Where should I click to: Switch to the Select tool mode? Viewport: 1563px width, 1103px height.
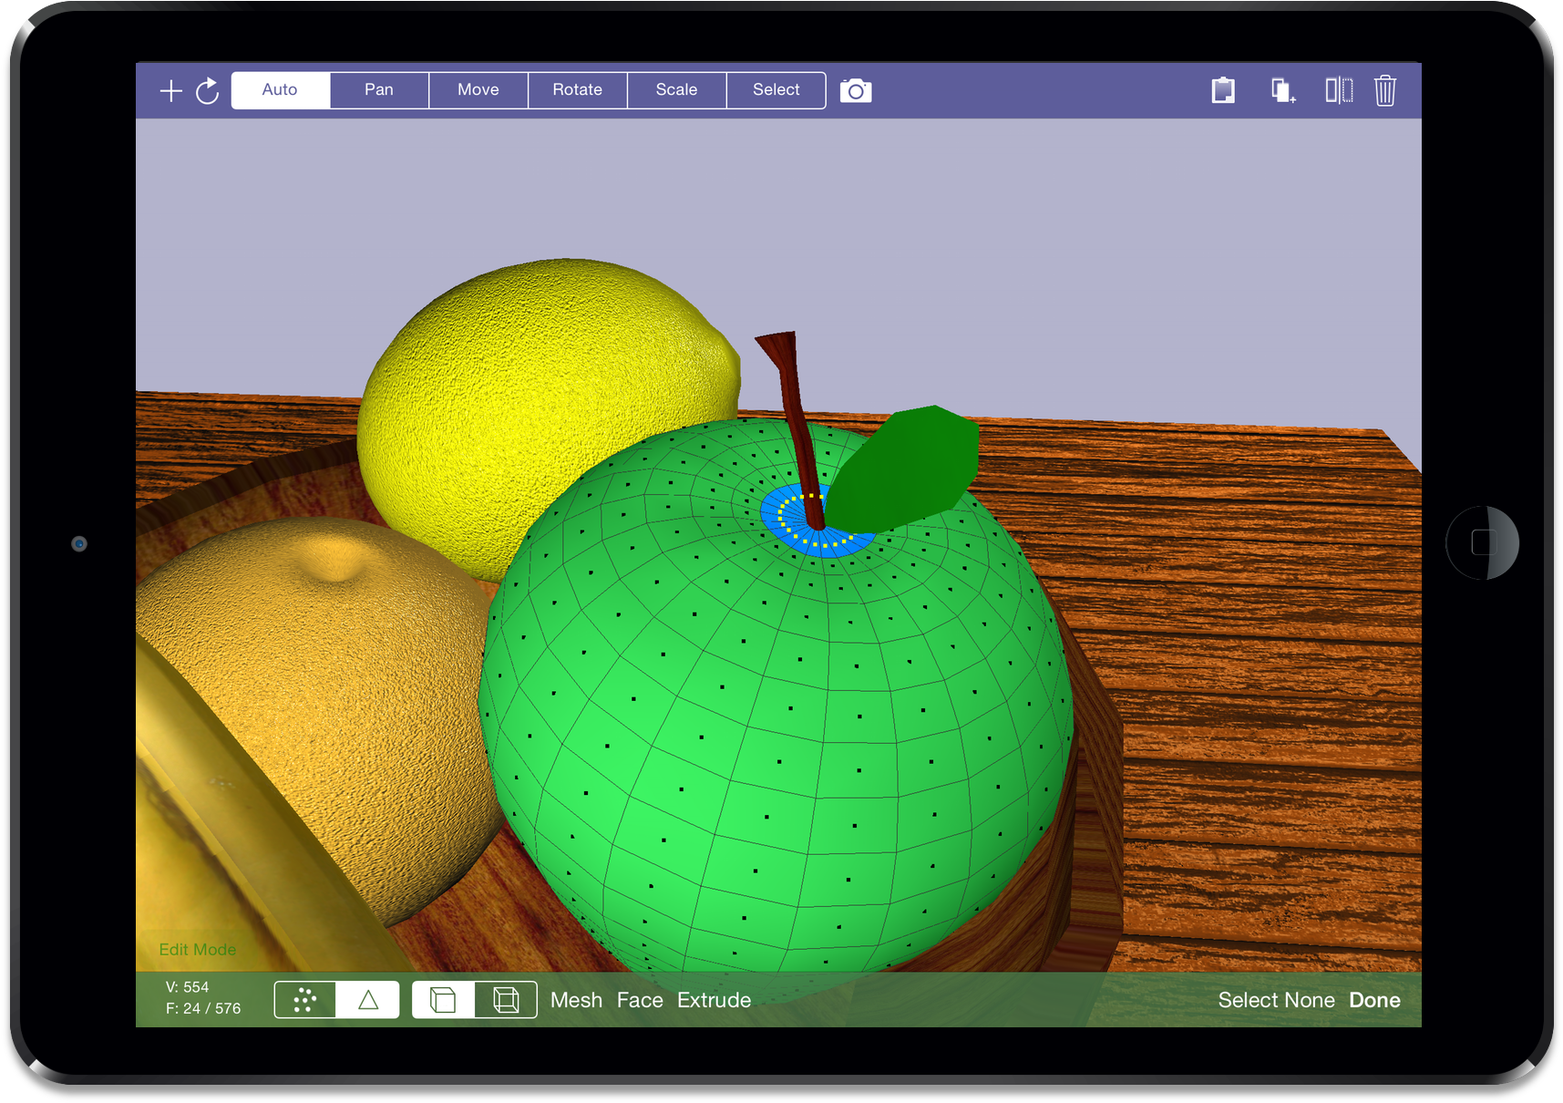tap(775, 90)
